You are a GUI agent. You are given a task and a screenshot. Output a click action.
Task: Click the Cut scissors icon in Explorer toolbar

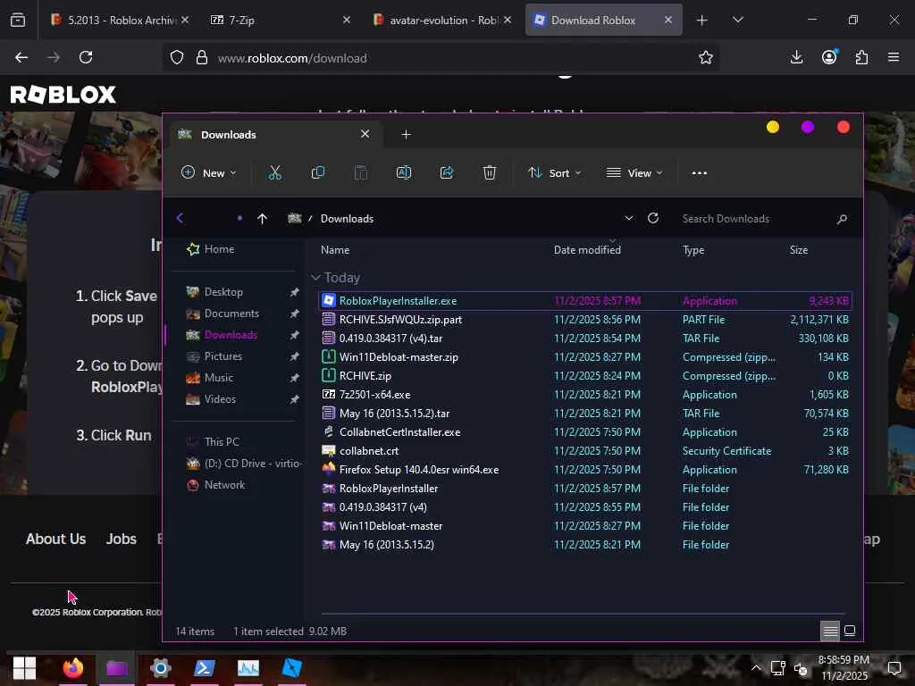point(275,172)
